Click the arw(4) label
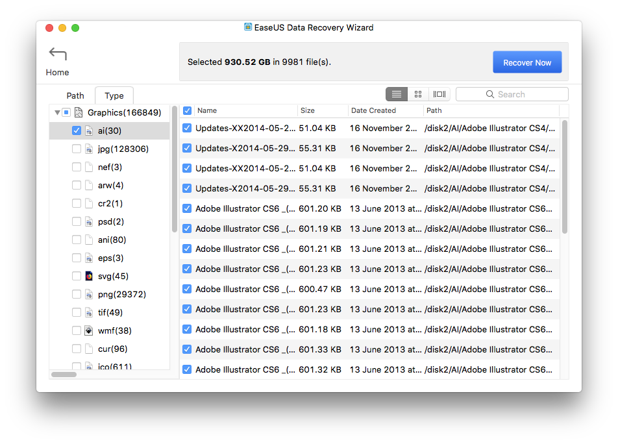Image resolution: width=618 pixels, height=444 pixels. (111, 185)
